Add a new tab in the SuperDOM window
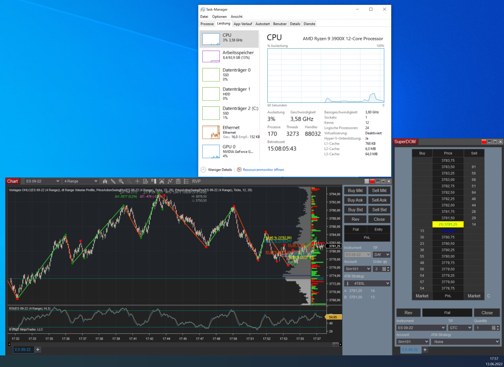The image size is (504, 367). 425,350
